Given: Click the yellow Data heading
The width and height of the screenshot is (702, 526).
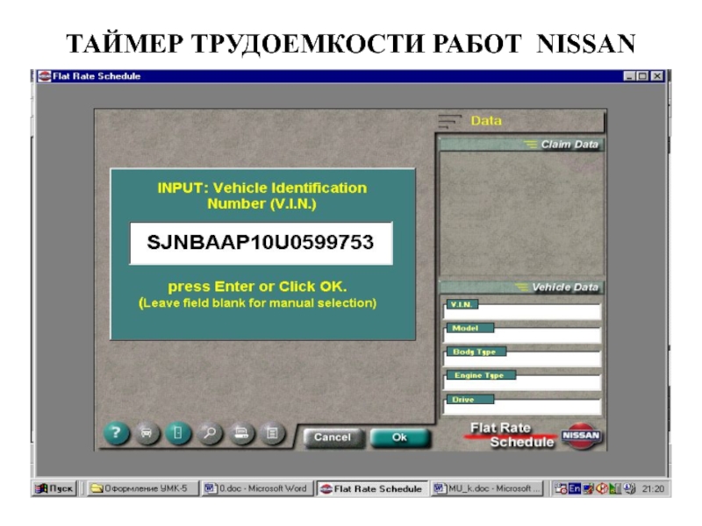Looking at the screenshot, I should (x=486, y=121).
